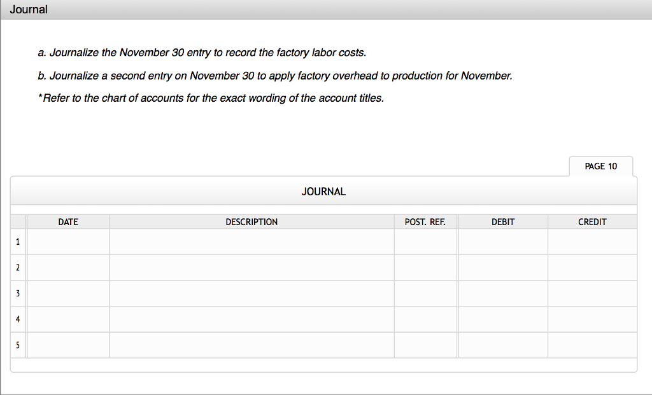Select the DATE column header
The height and width of the screenshot is (395, 652).
[x=68, y=221]
